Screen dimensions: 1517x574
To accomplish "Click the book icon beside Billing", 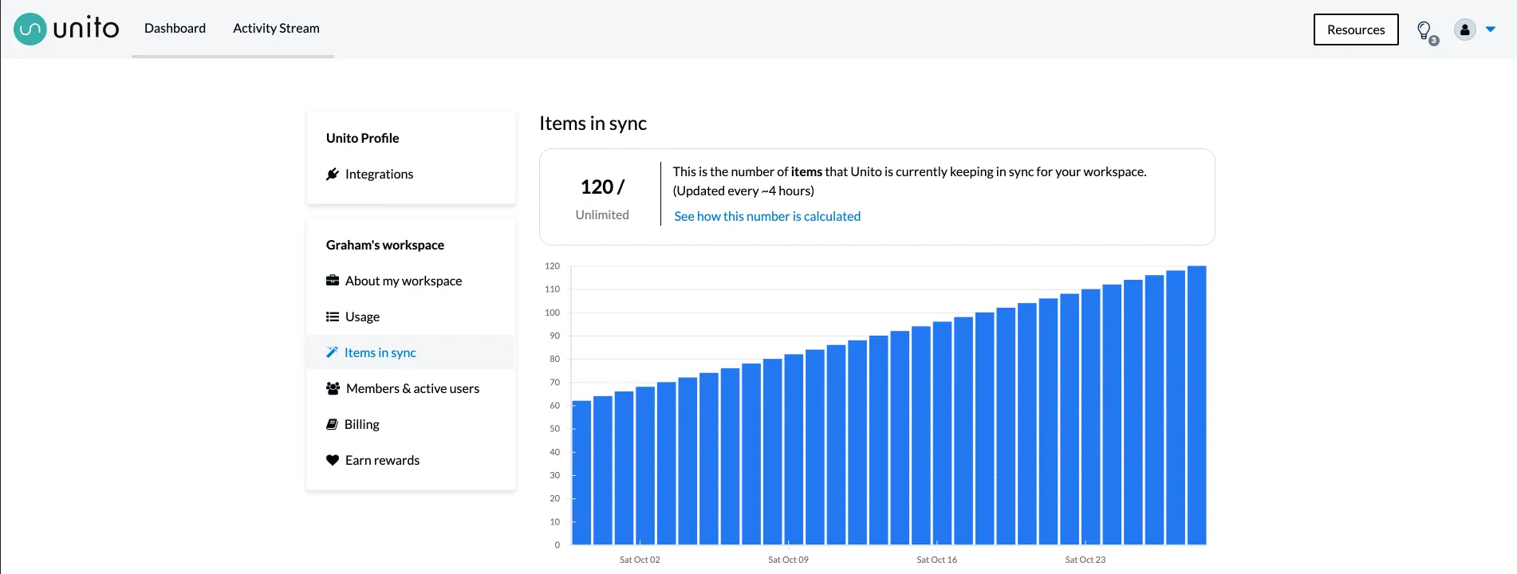I will tap(332, 424).
